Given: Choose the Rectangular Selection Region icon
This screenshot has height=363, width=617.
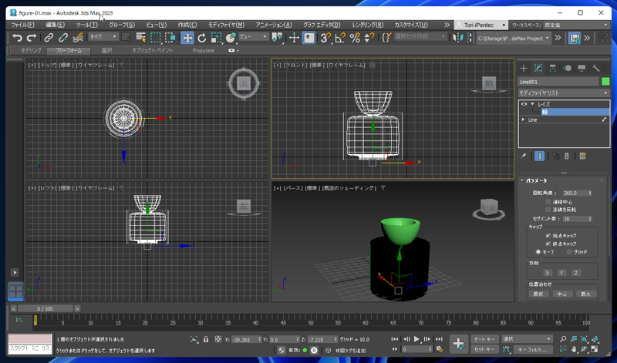Looking at the screenshot, I should coord(156,38).
